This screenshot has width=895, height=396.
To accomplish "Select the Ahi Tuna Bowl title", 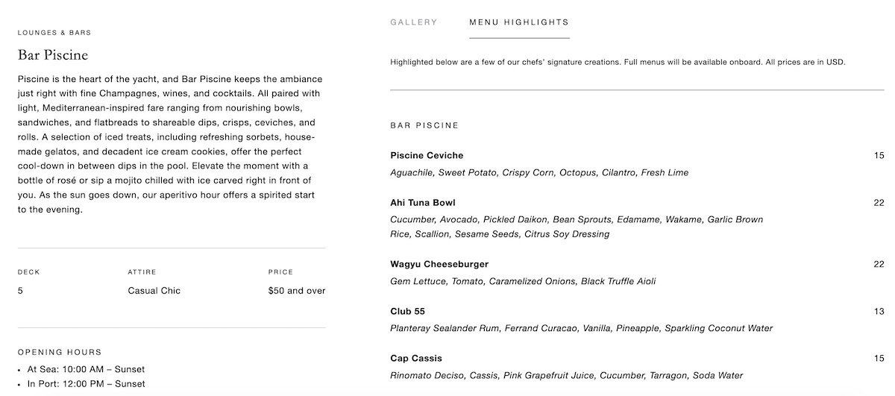I will point(422,202).
